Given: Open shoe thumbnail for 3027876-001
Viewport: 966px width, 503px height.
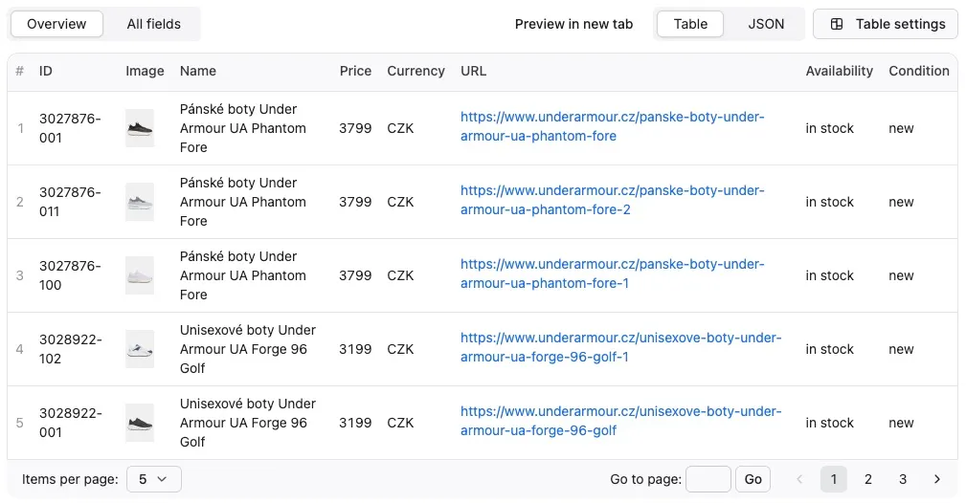Looking at the screenshot, I should 140,128.
